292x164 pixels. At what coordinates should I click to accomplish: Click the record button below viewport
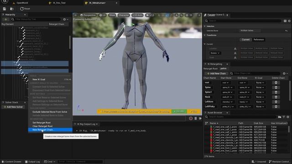(x=191, y=118)
